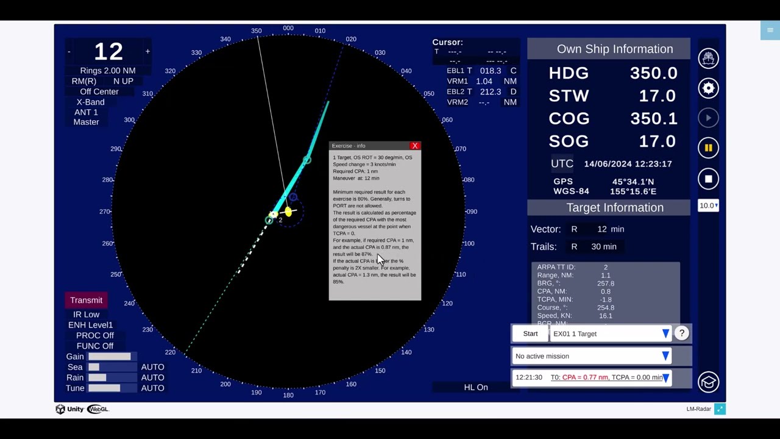
Task: Click the question mark help button
Action: pos(682,334)
